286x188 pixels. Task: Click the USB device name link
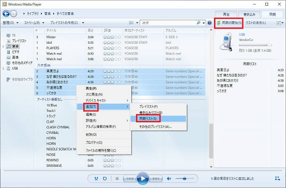coord(242,34)
